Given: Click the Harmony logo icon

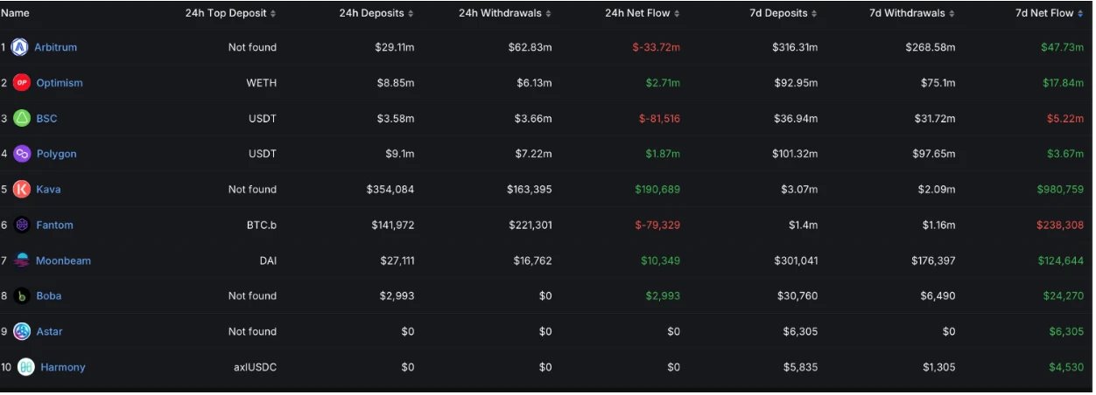Looking at the screenshot, I should tap(25, 367).
